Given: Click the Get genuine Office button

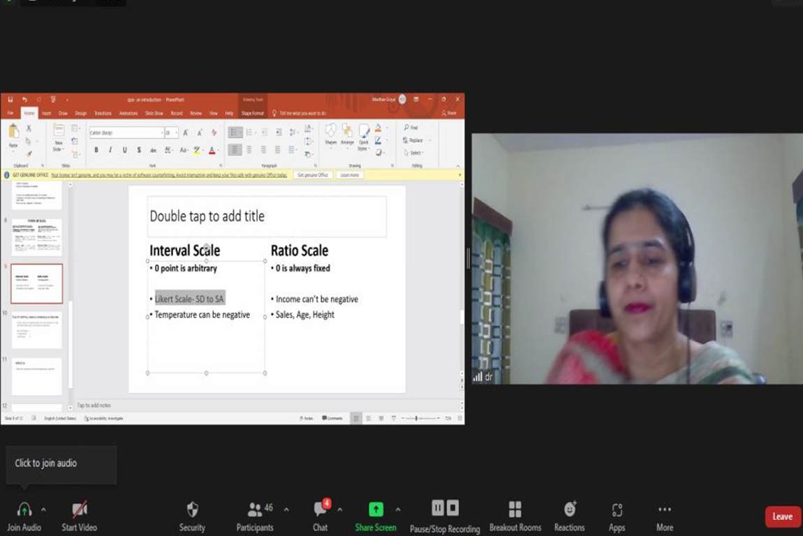Looking at the screenshot, I should [312, 175].
